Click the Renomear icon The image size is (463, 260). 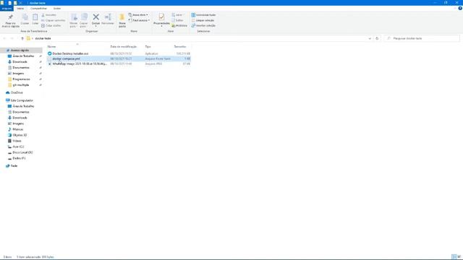108,17
